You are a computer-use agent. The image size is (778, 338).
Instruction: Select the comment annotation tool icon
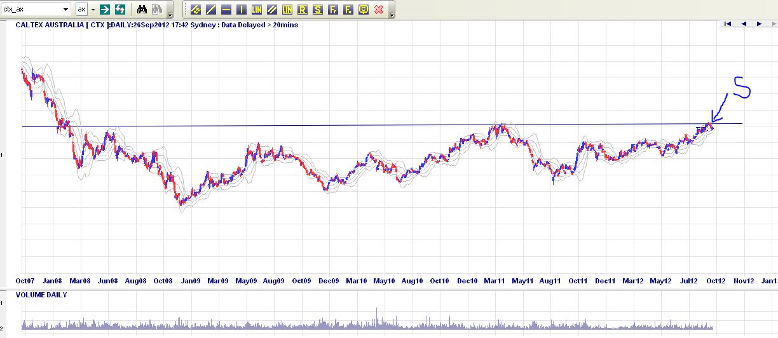364,10
